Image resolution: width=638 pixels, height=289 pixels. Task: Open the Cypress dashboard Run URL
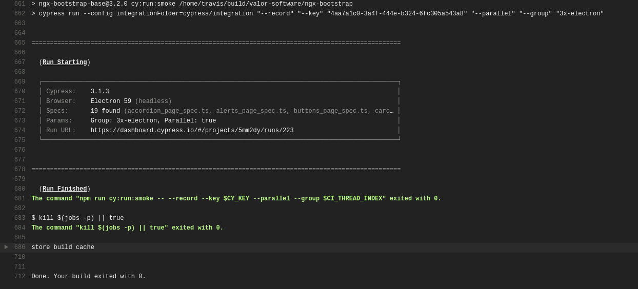click(192, 131)
